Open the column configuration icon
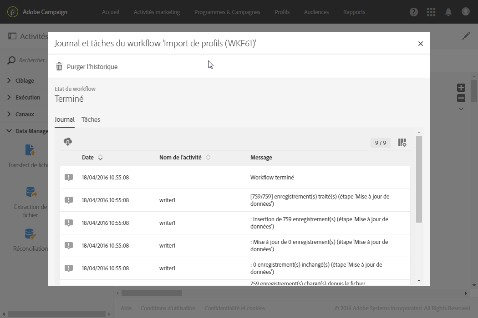The width and height of the screenshot is (478, 318). point(402,142)
